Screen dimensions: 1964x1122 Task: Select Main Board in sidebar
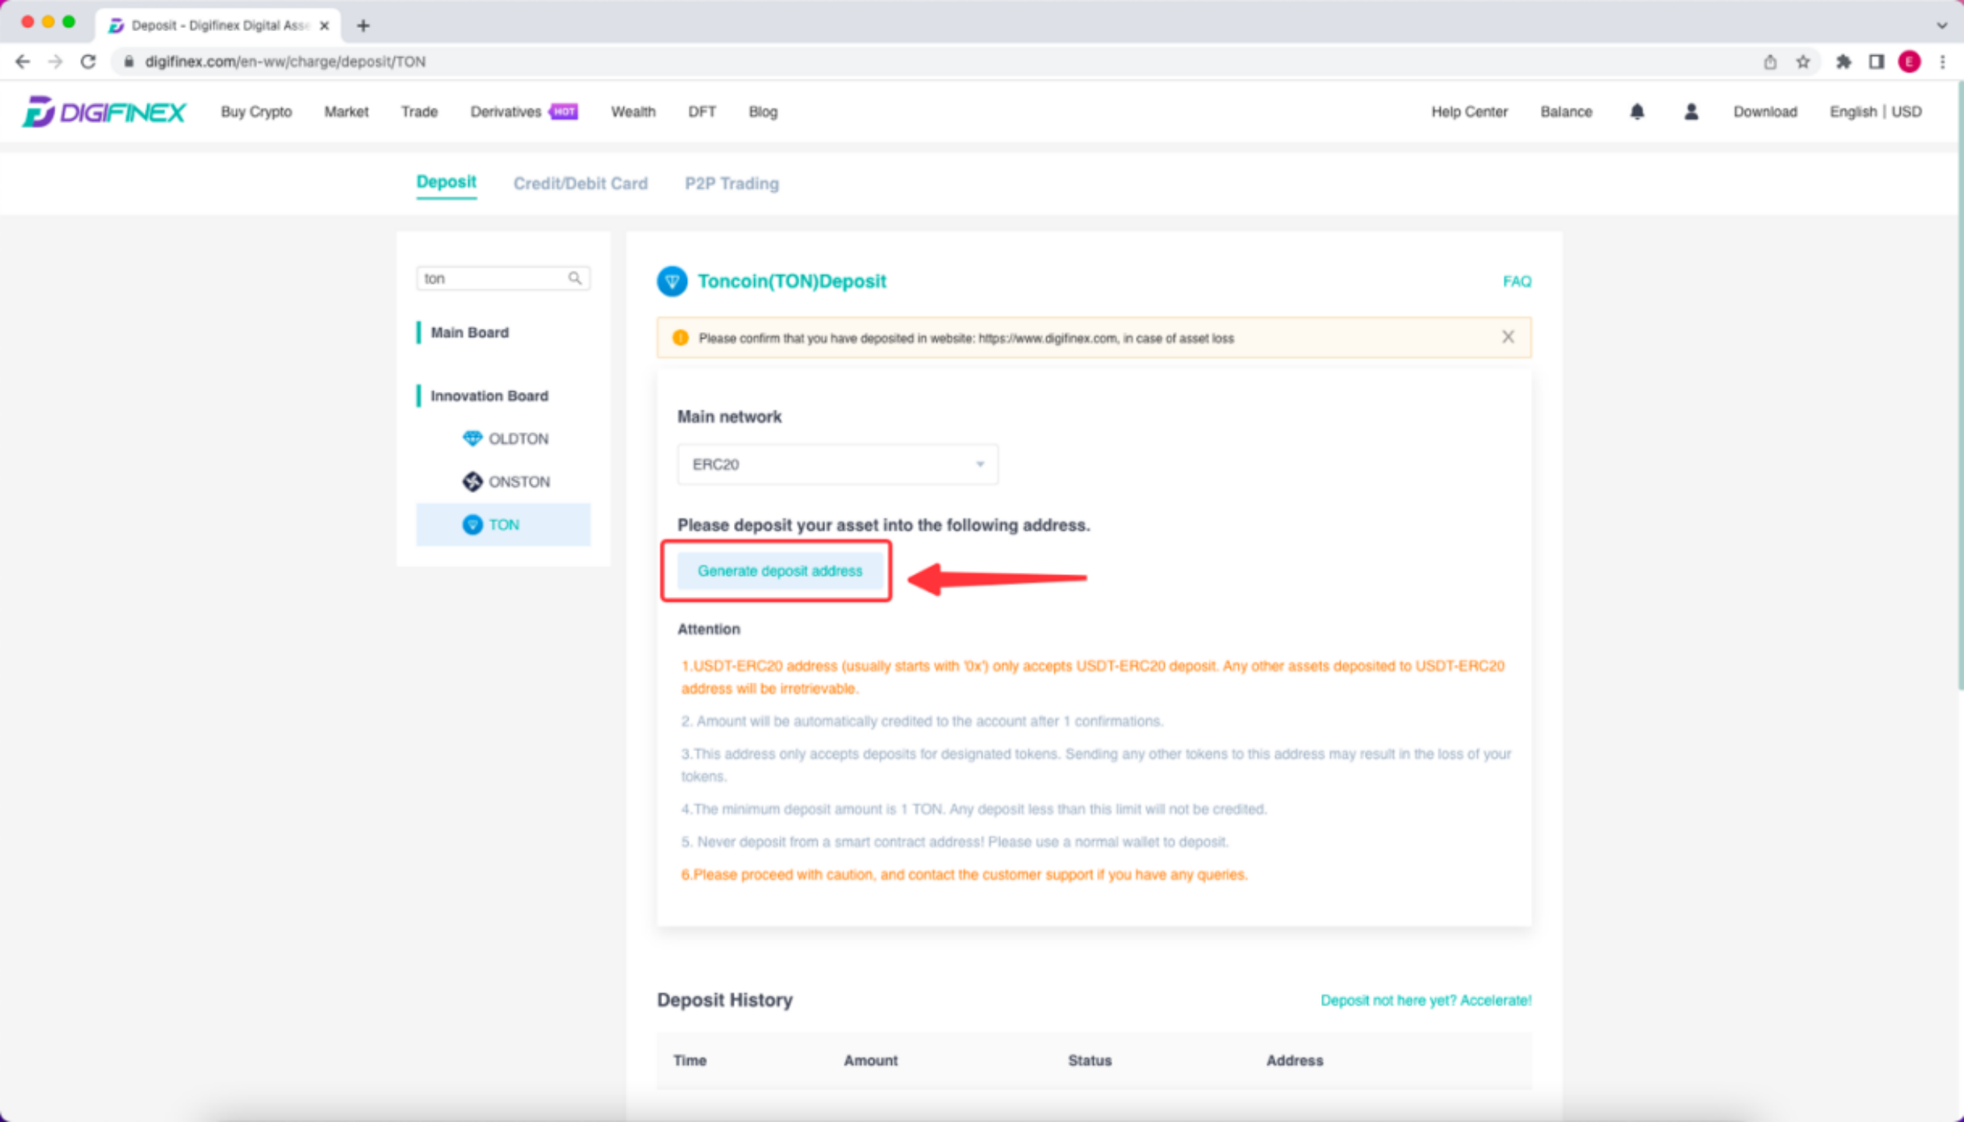click(x=469, y=333)
